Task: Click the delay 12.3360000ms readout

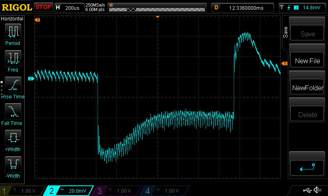Action: tap(246, 8)
